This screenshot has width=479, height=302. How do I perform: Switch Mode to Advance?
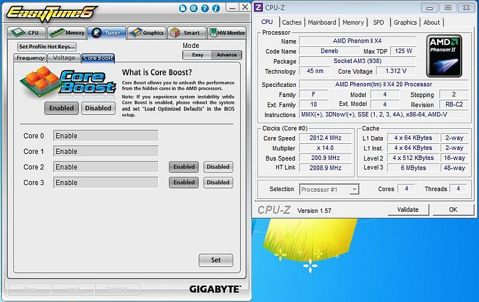tap(227, 55)
